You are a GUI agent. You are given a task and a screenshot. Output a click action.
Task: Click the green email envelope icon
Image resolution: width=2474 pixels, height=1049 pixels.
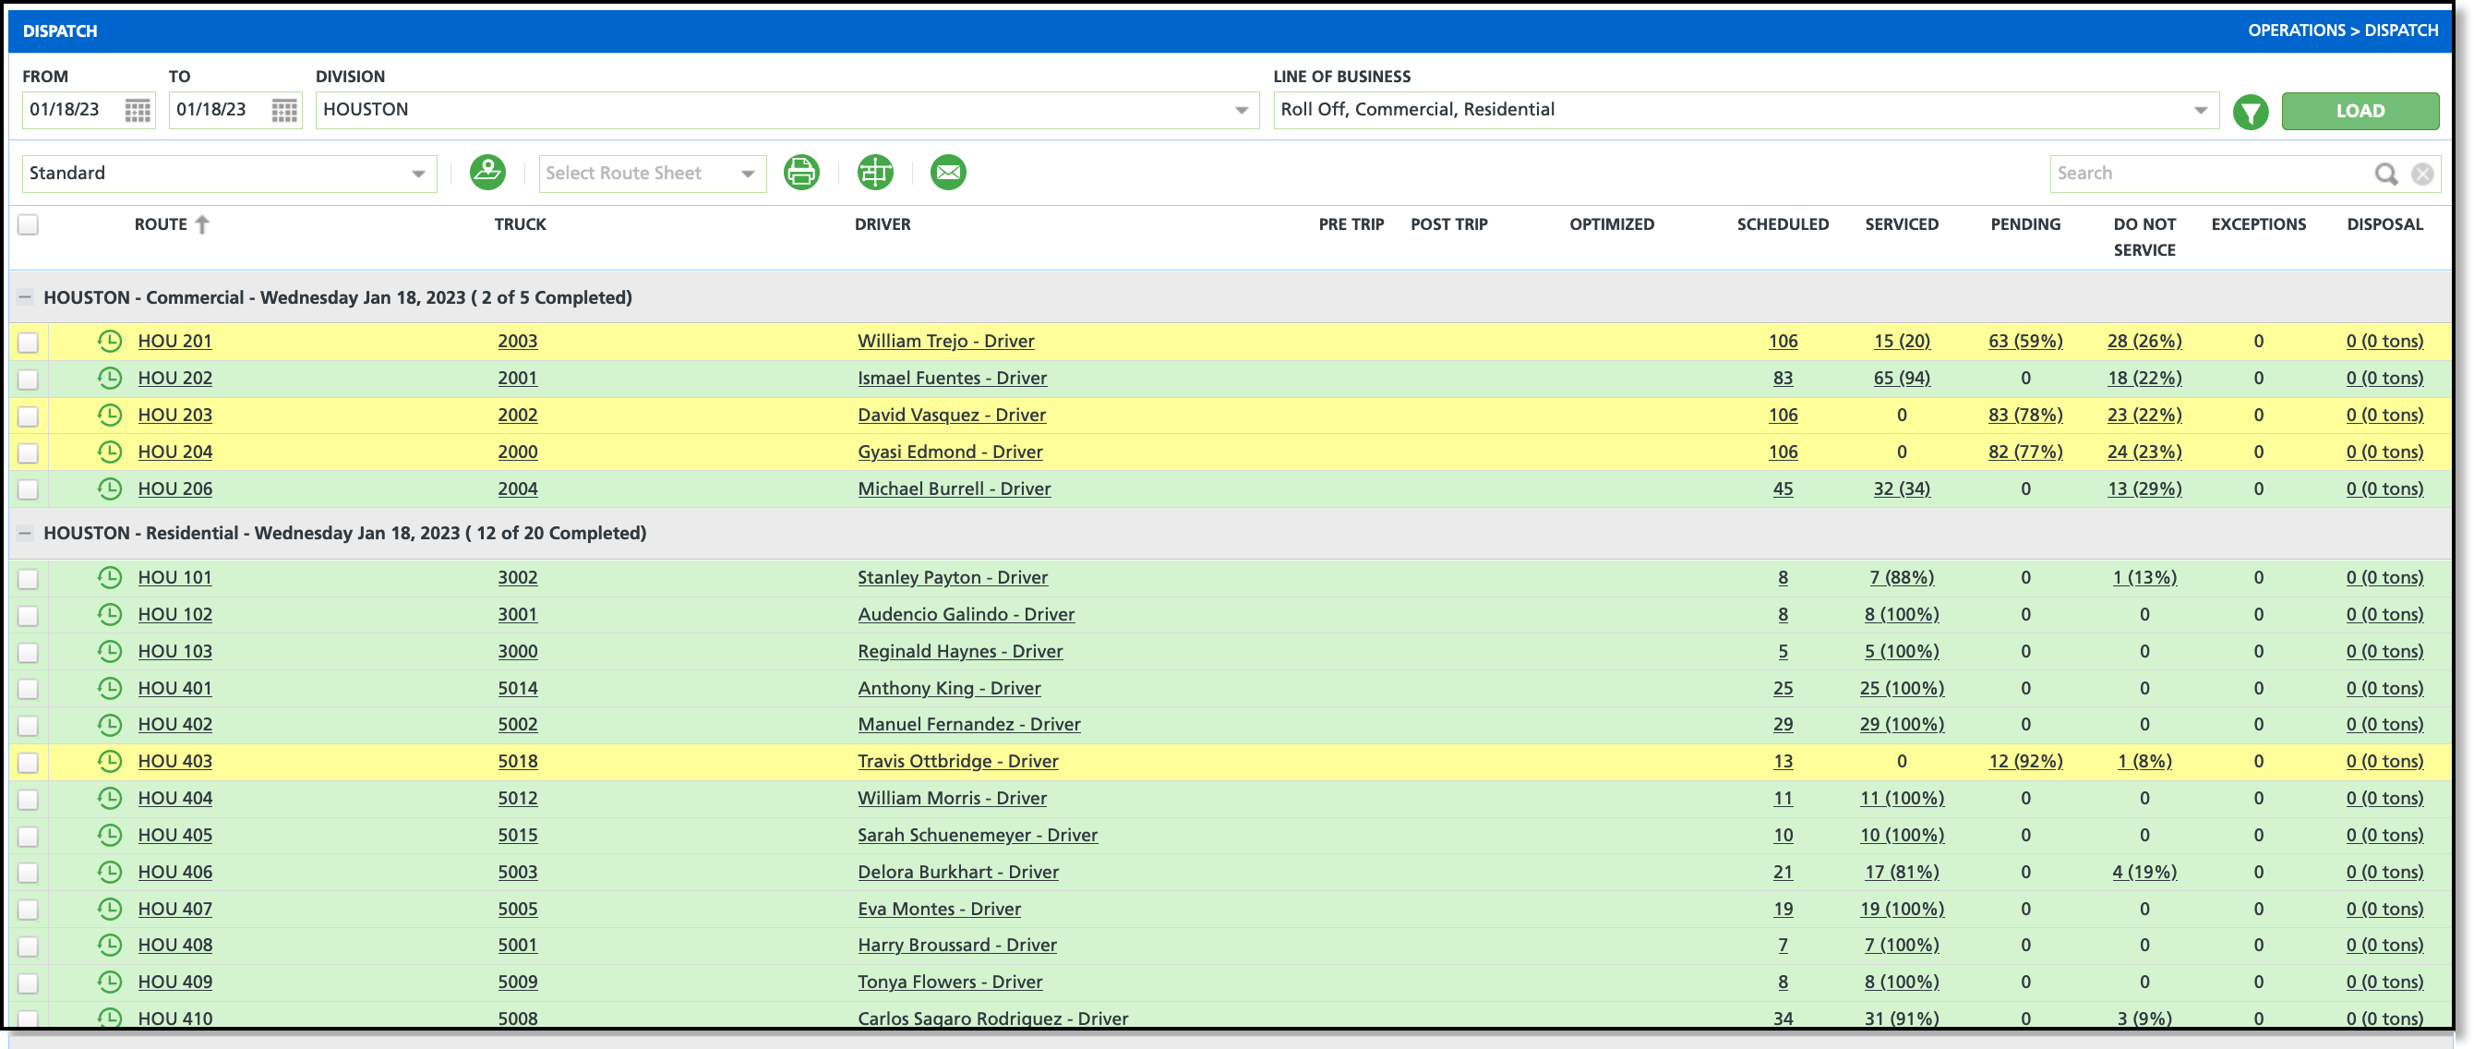pos(948,173)
